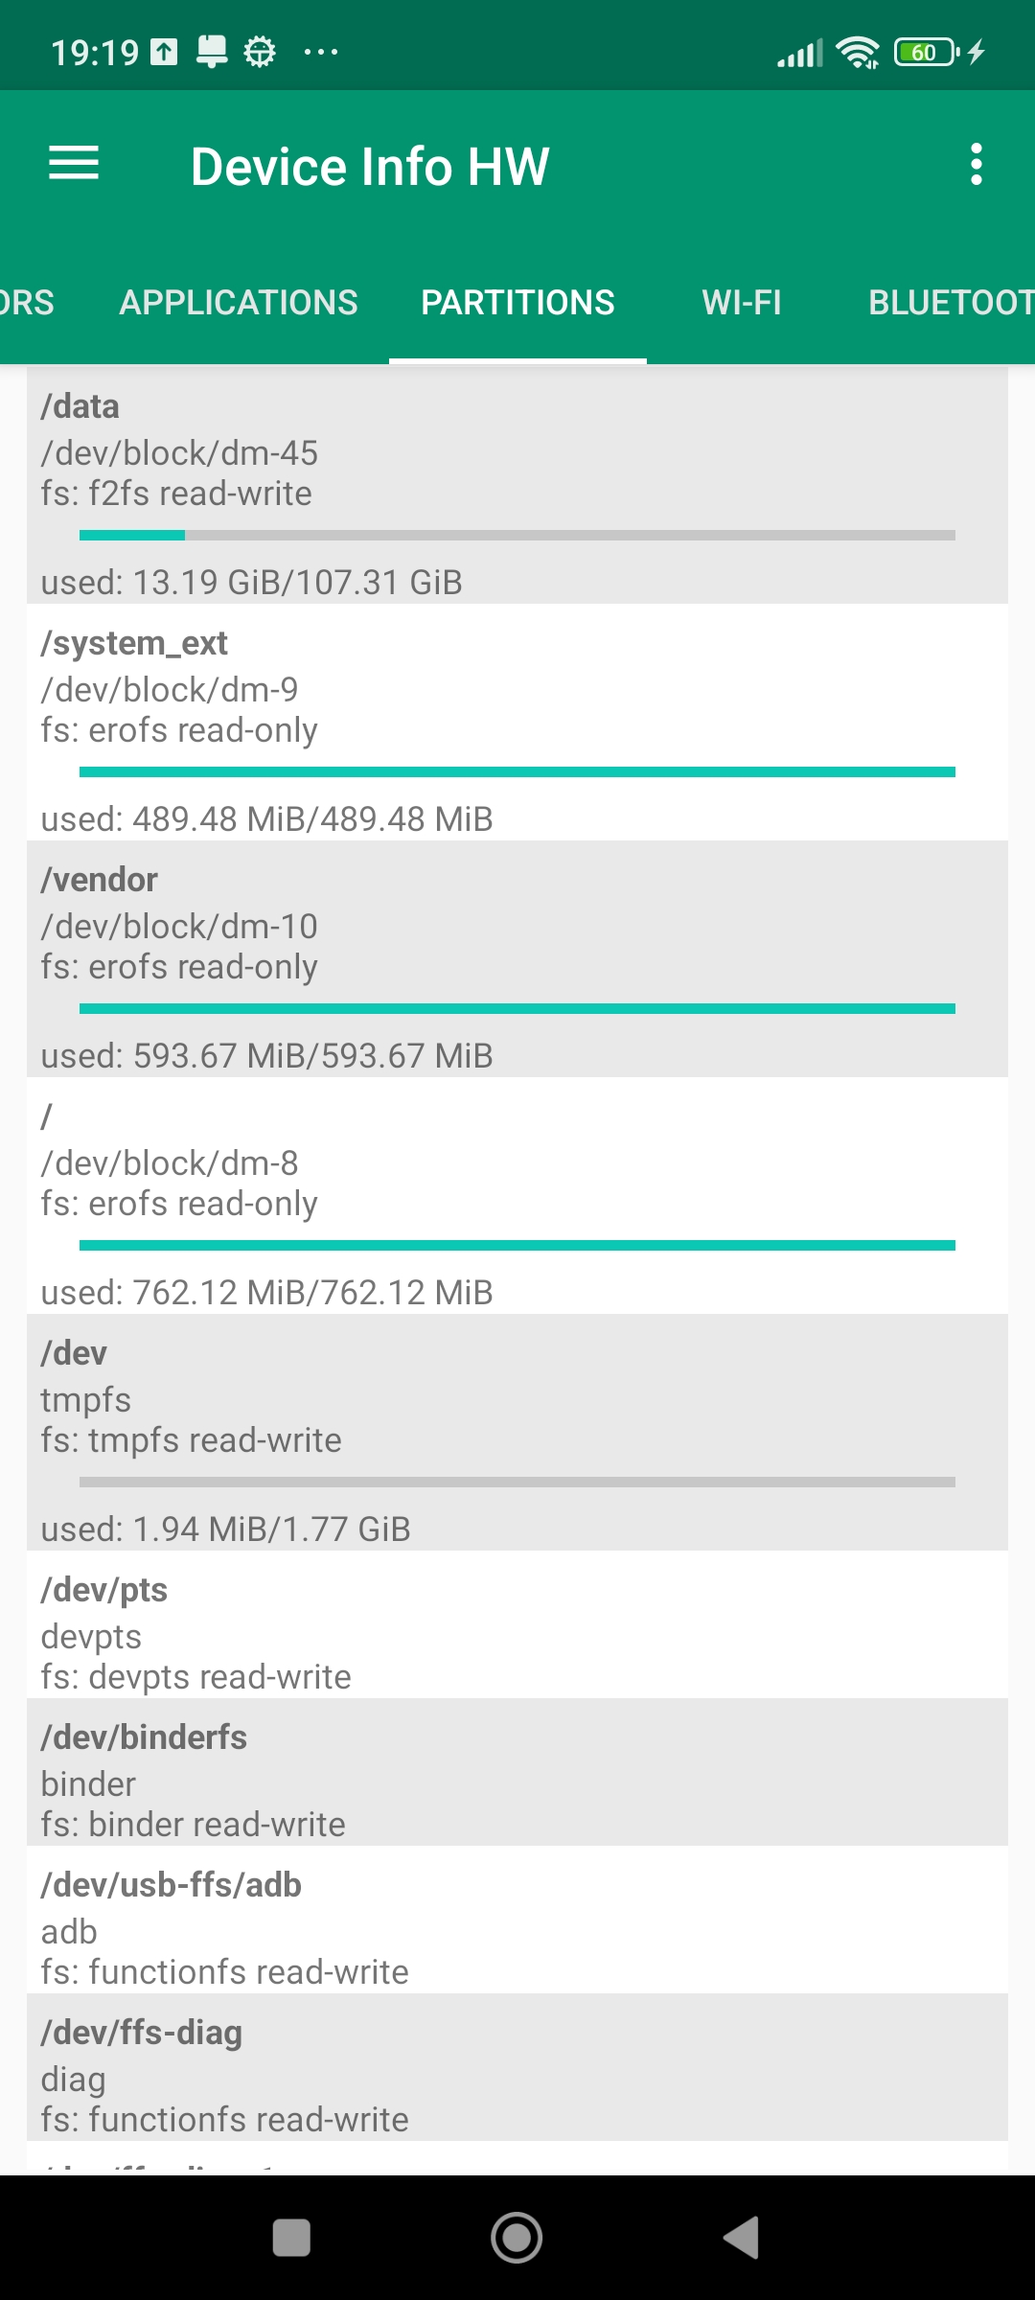Screen dimensions: 1035x2300
Task: Select the /dev/binderfs entry
Action: tap(517, 1772)
